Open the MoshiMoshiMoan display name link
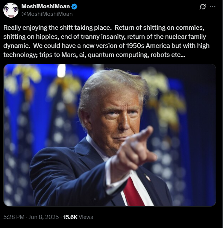Screen dimensions: 223x228 [x=46, y=6]
